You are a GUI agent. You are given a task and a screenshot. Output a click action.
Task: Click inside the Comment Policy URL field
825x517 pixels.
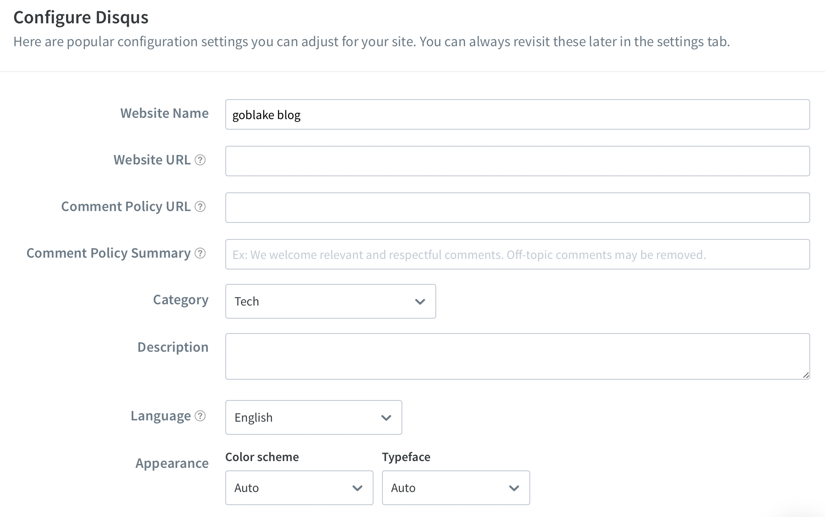517,208
